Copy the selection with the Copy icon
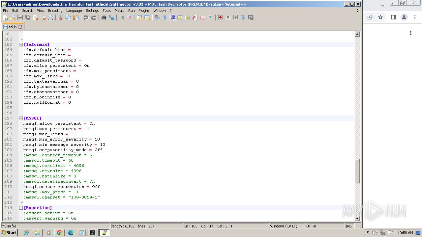422x237 pixels. 68,17
